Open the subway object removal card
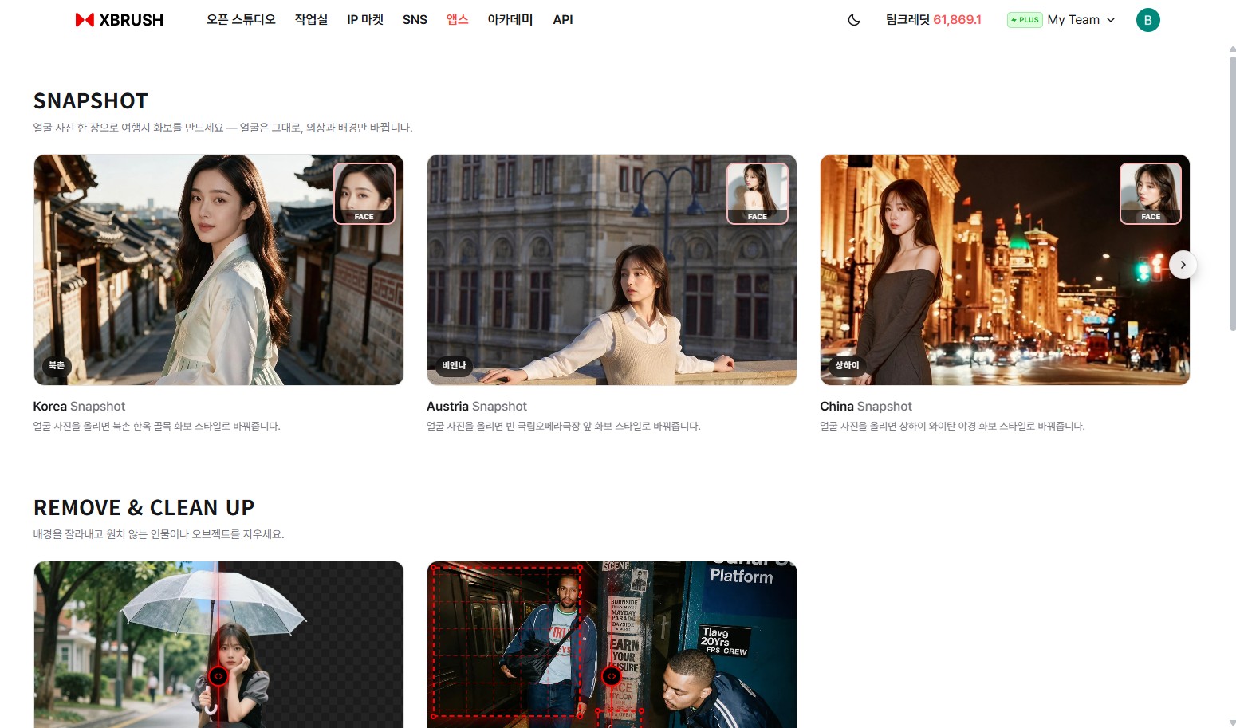Image resolution: width=1236 pixels, height=728 pixels. [612, 644]
